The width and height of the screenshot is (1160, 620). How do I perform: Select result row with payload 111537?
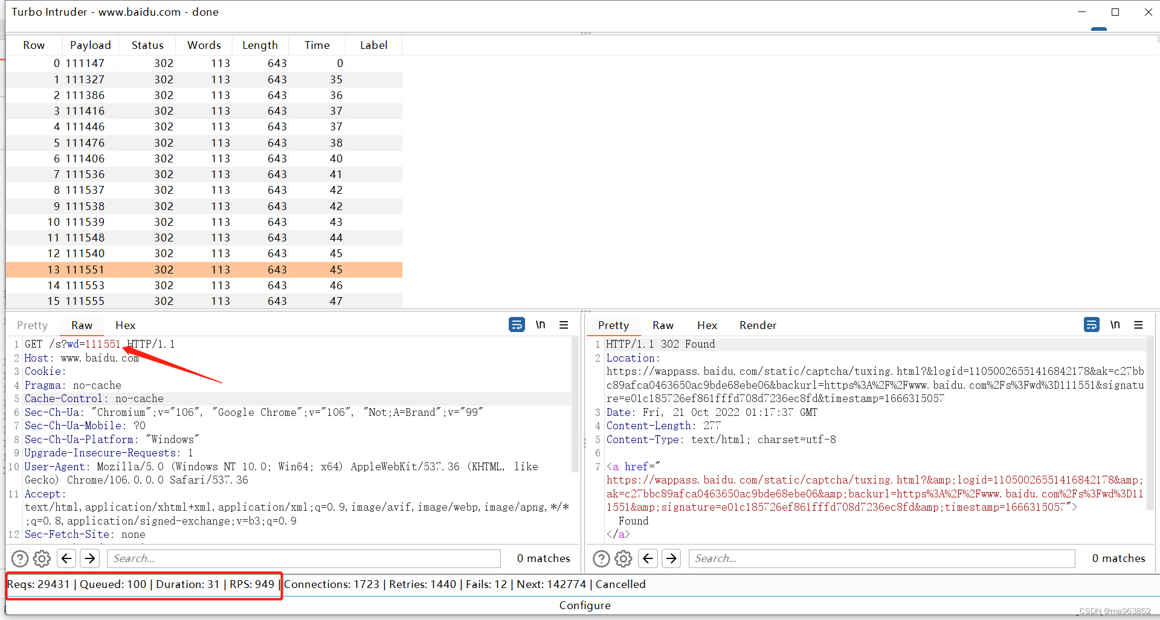[x=204, y=190]
